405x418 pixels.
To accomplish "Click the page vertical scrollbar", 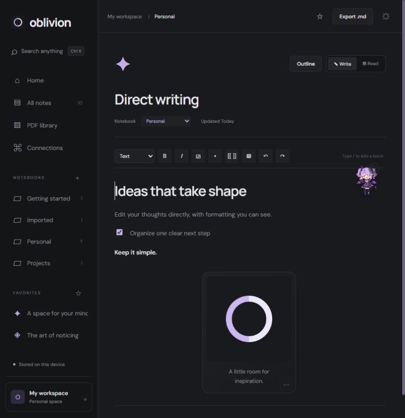I will click(x=404, y=197).
